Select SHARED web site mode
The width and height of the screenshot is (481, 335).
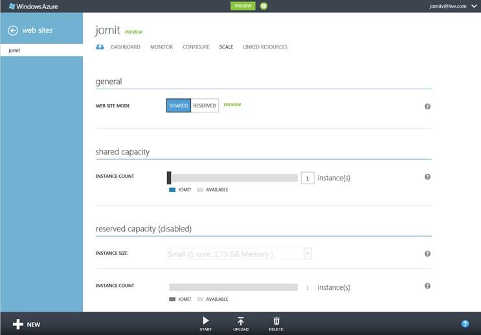(x=179, y=105)
